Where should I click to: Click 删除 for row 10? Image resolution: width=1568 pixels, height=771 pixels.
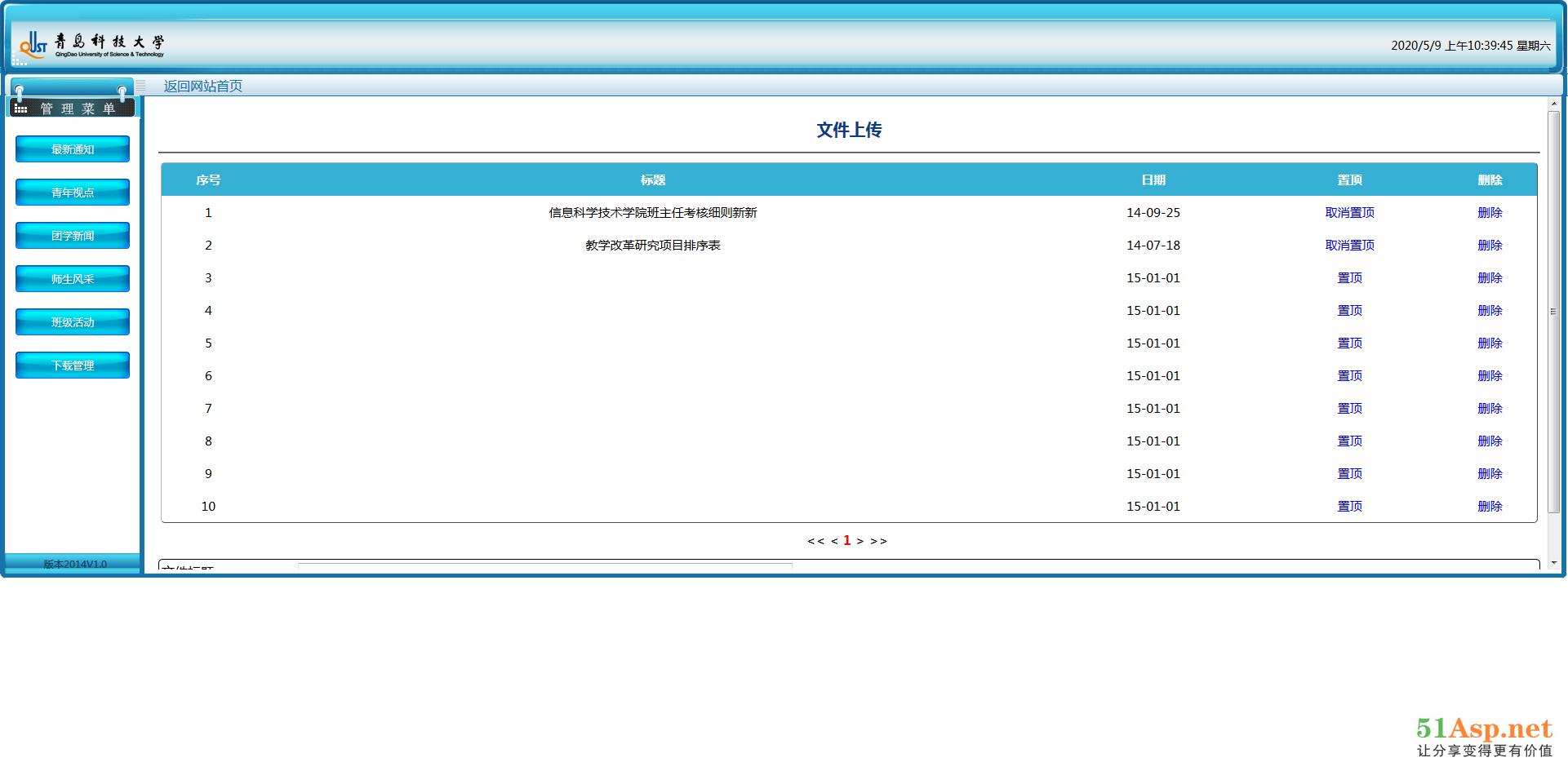point(1490,506)
